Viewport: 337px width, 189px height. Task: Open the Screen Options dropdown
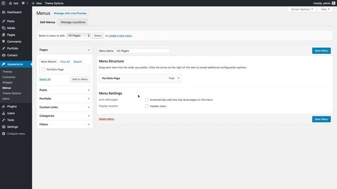[302, 9]
